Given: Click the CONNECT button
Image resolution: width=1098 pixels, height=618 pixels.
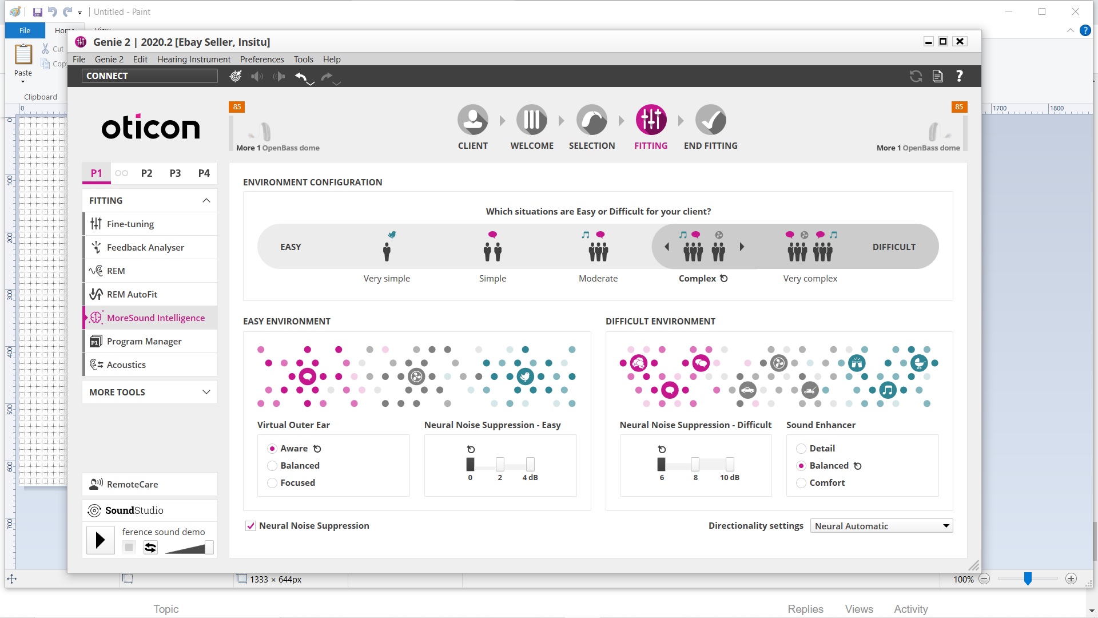Looking at the screenshot, I should [x=150, y=76].
